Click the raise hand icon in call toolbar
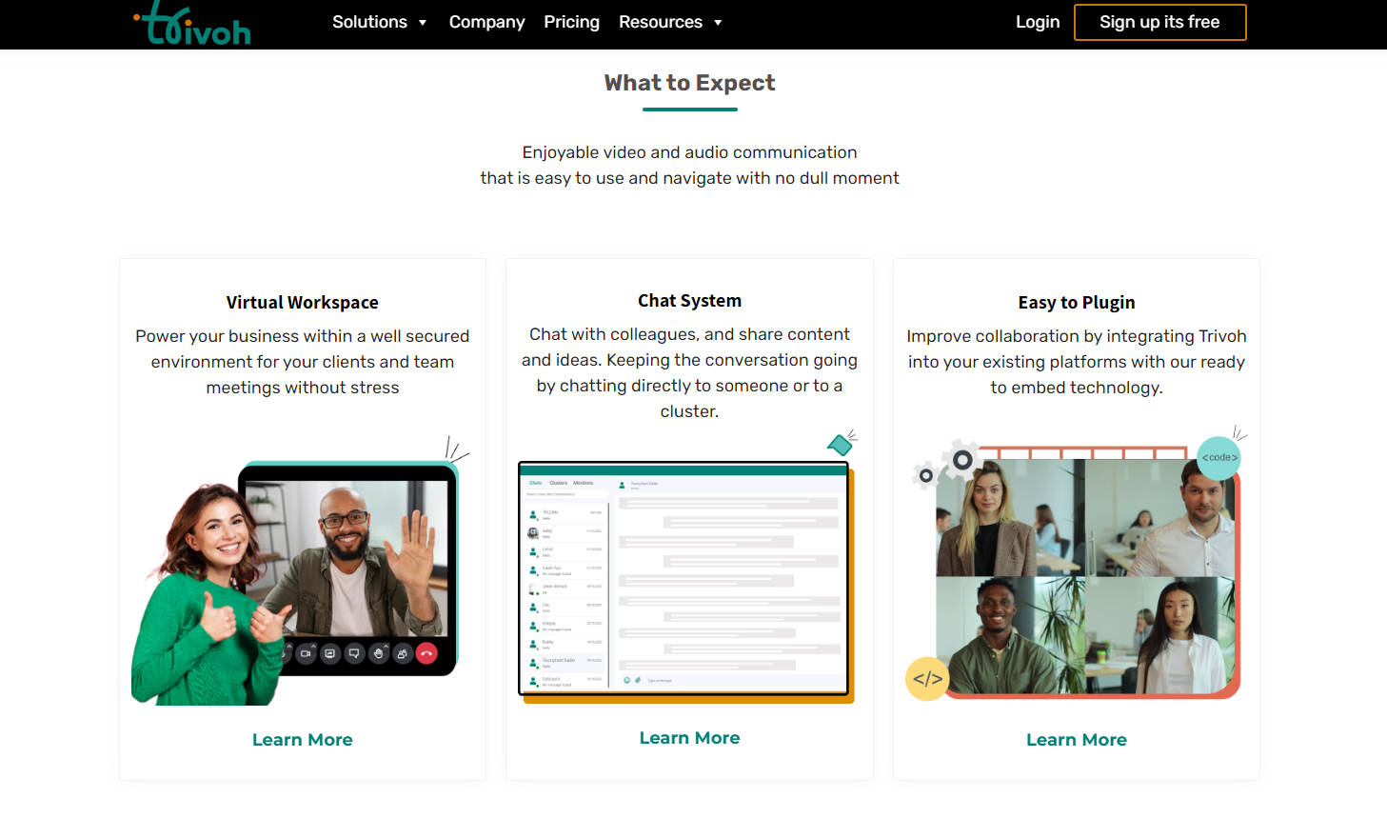 pyautogui.click(x=379, y=653)
